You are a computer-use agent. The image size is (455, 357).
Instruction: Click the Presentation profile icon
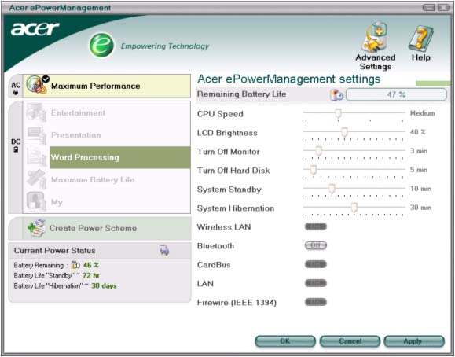[x=36, y=134]
